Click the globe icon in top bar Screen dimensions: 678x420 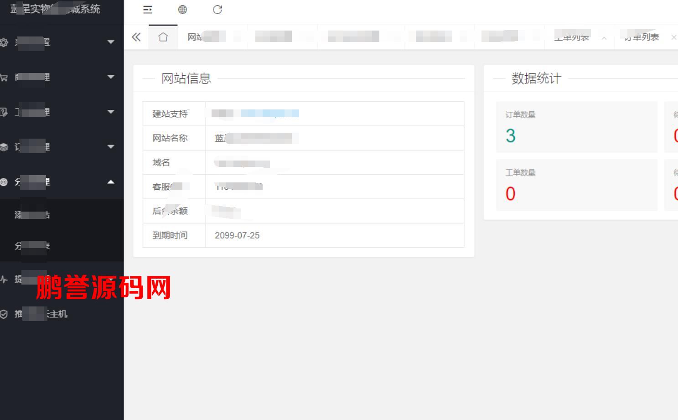[x=182, y=10]
